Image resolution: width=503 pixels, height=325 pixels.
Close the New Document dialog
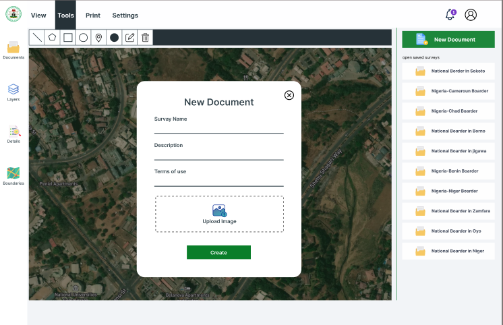[289, 95]
